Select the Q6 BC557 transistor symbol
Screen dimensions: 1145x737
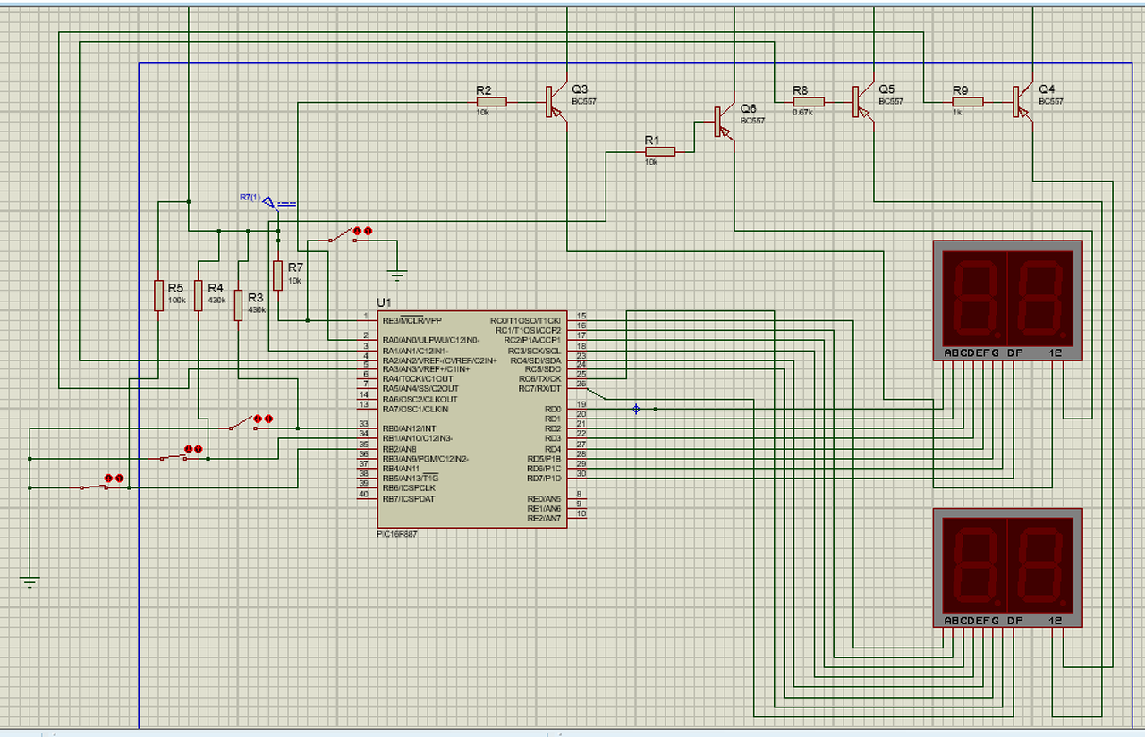click(725, 123)
